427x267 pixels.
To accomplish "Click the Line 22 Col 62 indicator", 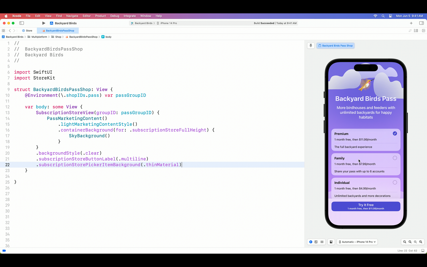I will pos(407,251).
